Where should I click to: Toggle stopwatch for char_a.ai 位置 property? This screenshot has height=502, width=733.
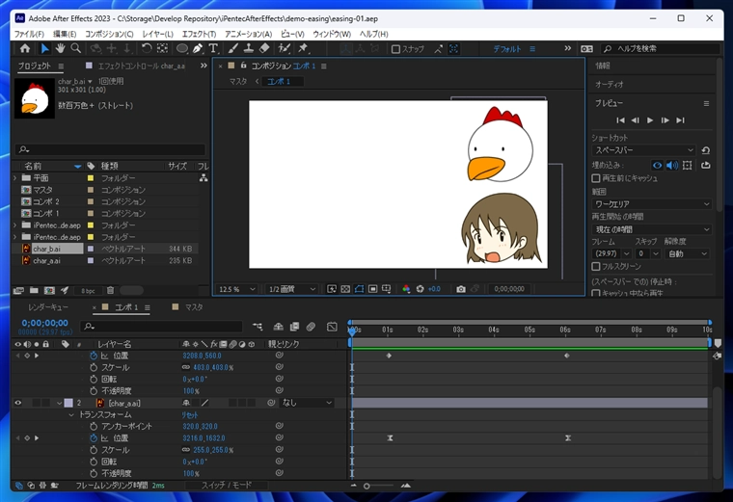tap(93, 438)
